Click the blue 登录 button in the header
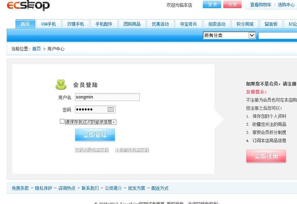297x204 pixels. 212,5
